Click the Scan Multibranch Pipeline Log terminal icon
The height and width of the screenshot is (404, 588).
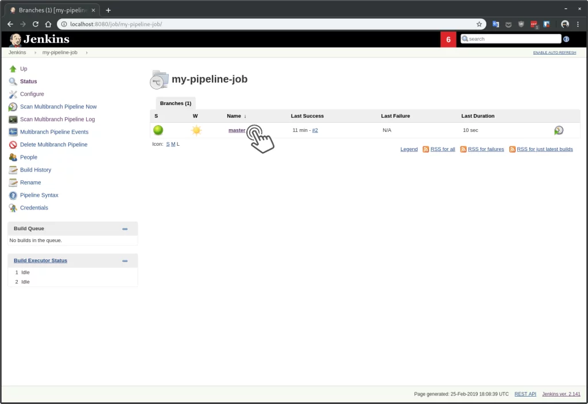[13, 119]
